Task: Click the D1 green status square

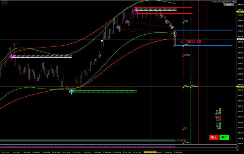Action: [x=220, y=123]
